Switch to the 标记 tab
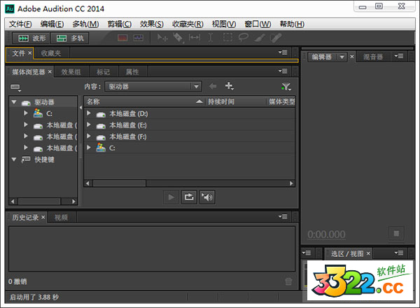 [x=103, y=72]
